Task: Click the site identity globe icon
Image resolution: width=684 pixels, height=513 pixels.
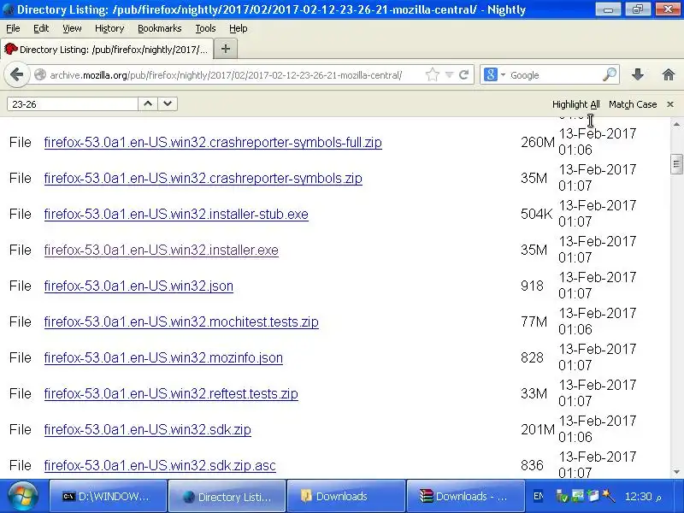Action: pyautogui.click(x=40, y=74)
